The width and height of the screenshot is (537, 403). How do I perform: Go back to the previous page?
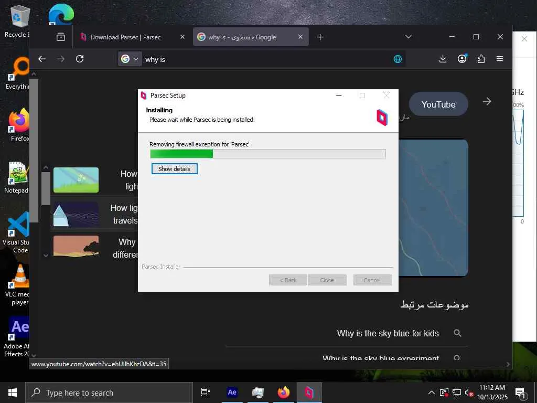point(42,59)
